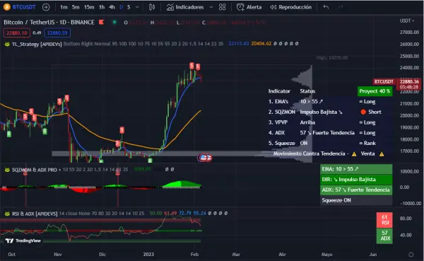Select the 4h timeframe
The width and height of the screenshot is (424, 261).
coord(112,7)
